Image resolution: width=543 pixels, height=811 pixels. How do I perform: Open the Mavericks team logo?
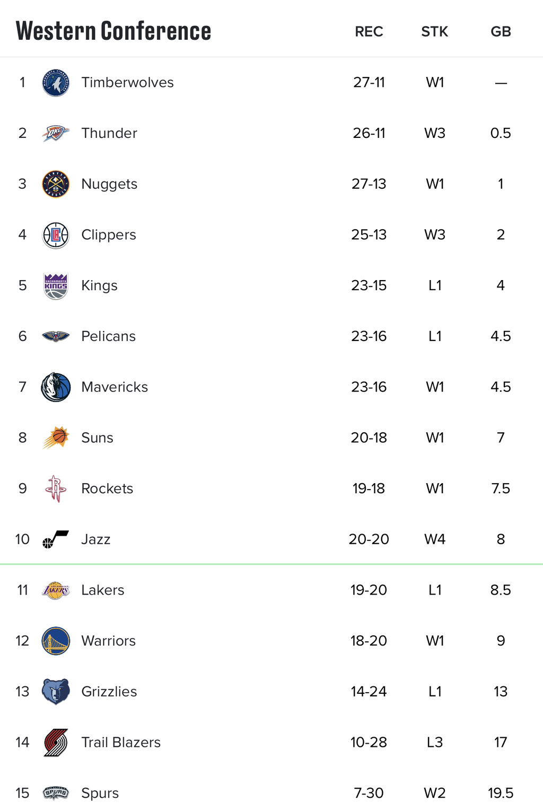pos(56,387)
